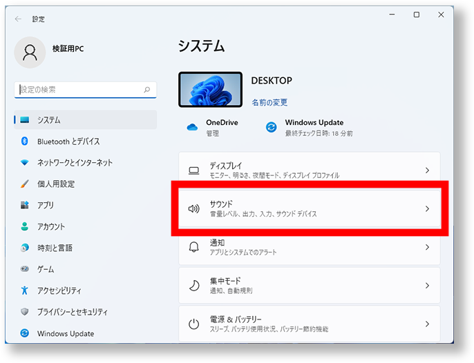Click the notification bell icon
Viewport: 474px width, 363px height.
tap(193, 247)
